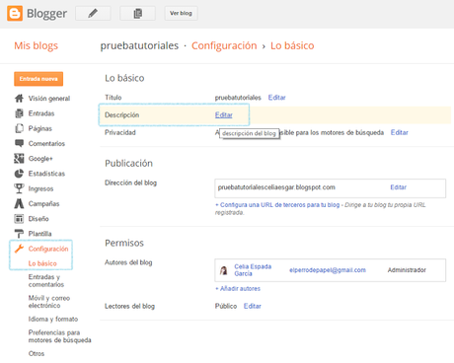Click the Plantilla paint roller icon
Viewport: 454px width, 363px height.
point(19,234)
